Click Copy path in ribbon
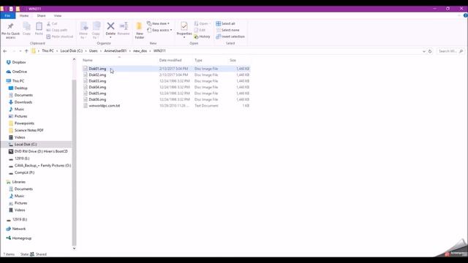The image size is (468, 263). tap(57, 30)
